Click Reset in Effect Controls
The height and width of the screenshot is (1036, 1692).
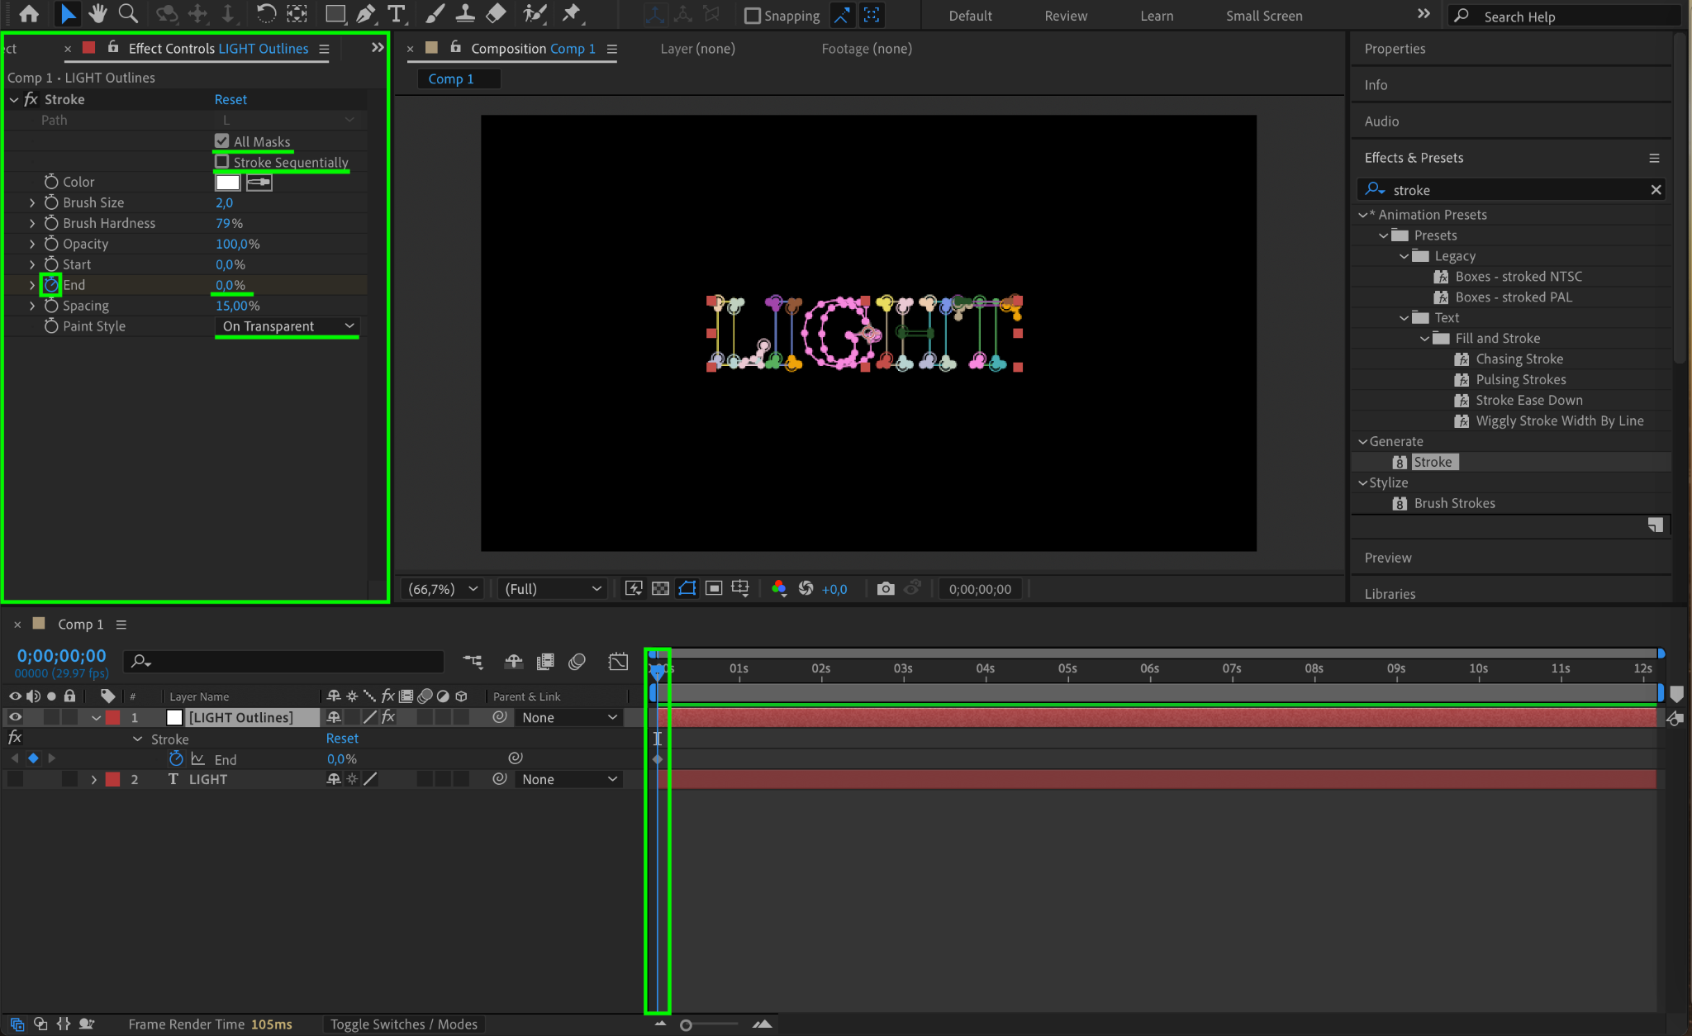(231, 99)
